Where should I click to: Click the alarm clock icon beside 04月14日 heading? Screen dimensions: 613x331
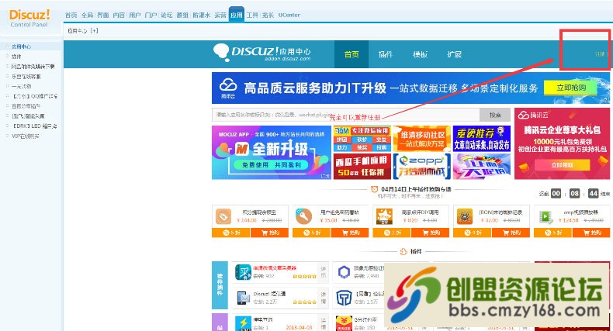tap(374, 189)
